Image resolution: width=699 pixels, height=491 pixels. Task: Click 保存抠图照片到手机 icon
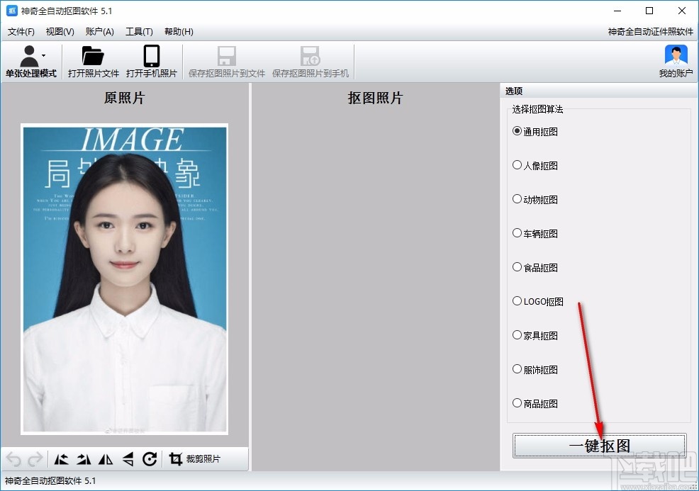coord(311,56)
